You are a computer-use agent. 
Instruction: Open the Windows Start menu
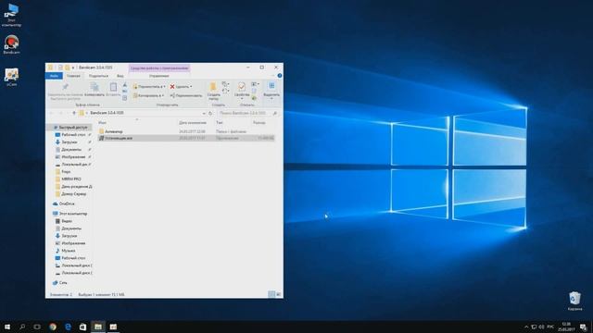(x=7, y=327)
